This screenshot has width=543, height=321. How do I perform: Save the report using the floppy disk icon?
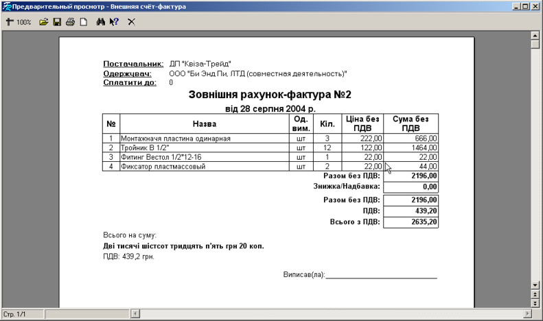click(57, 22)
